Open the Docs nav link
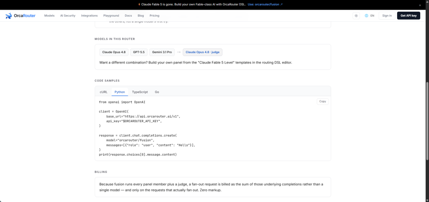Image resolution: width=429 pixels, height=202 pixels. pyautogui.click(x=128, y=15)
